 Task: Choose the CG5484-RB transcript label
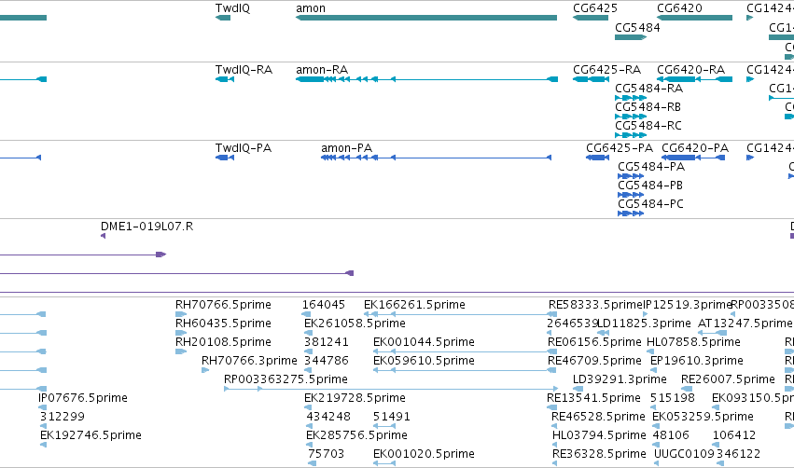(x=648, y=107)
